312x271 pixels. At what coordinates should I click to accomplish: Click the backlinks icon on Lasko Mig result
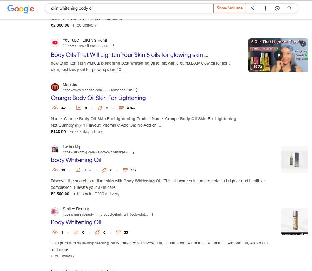pos(104,170)
